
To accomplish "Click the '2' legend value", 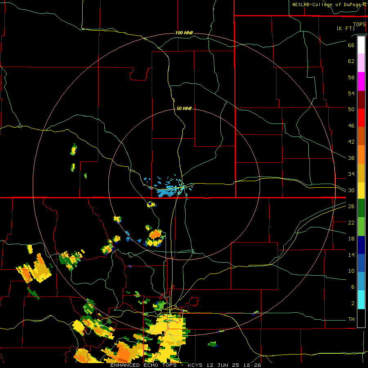I will tap(353, 303).
